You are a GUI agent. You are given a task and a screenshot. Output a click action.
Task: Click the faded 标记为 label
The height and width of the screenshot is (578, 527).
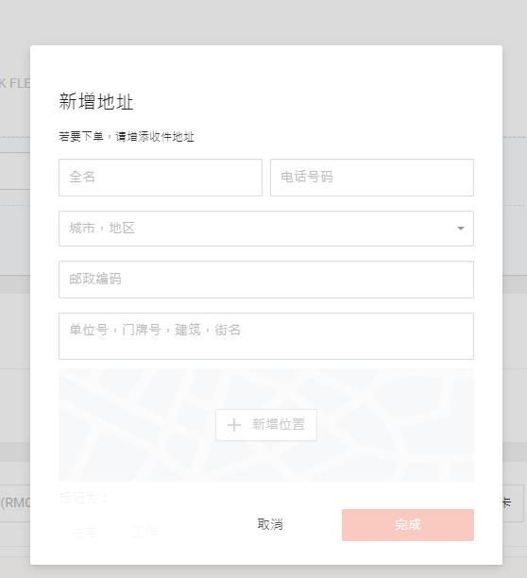coord(83,498)
